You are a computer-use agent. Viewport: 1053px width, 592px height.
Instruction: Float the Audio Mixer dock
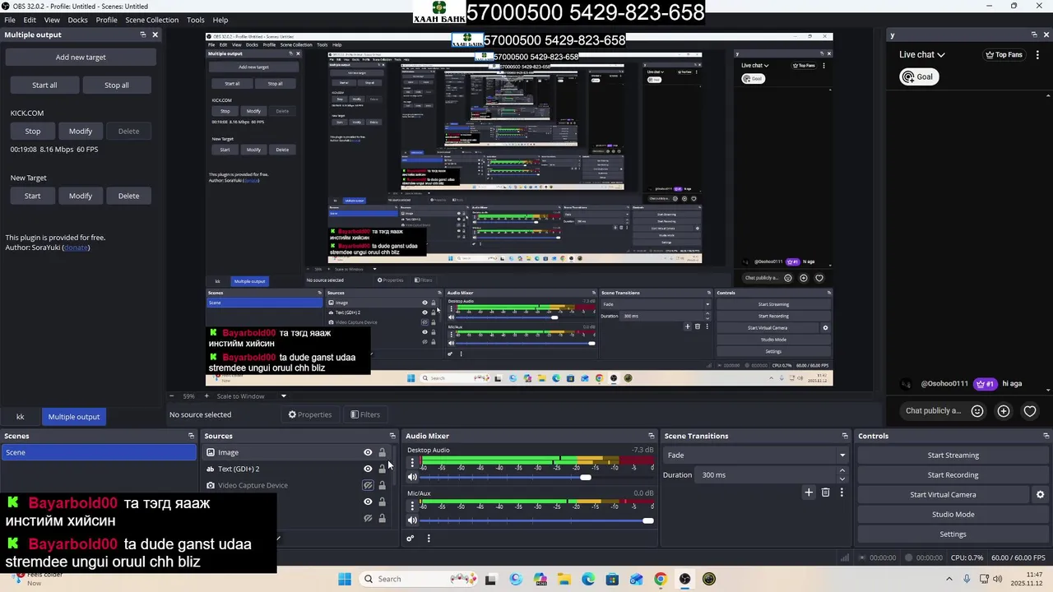pos(652,436)
